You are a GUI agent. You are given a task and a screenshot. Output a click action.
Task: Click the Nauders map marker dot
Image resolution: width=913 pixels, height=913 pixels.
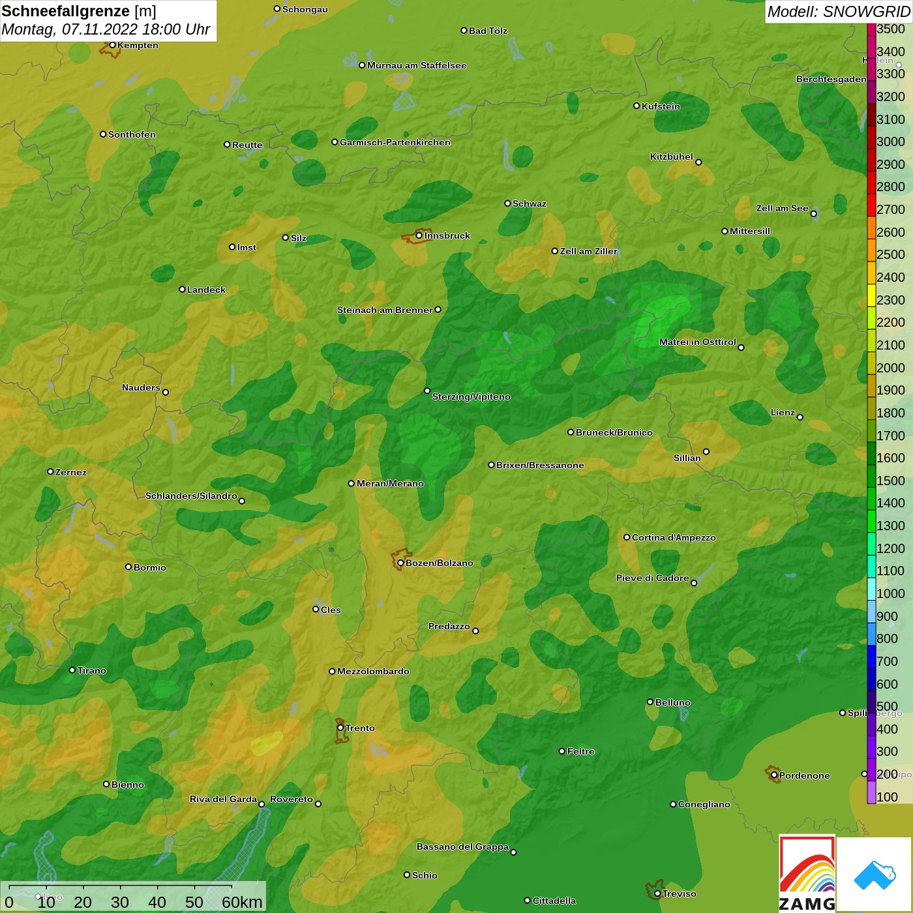tap(166, 392)
